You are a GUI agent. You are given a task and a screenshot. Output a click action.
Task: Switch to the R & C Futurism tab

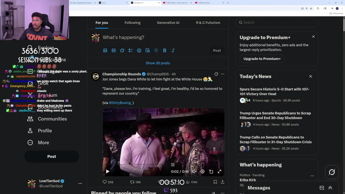208,23
